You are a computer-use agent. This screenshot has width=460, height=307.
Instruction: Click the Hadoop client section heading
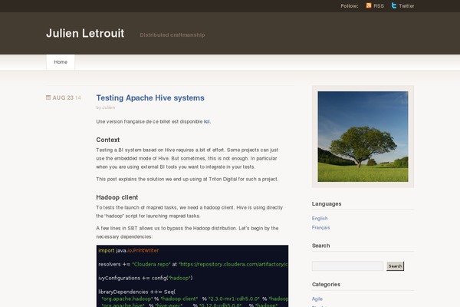117,197
